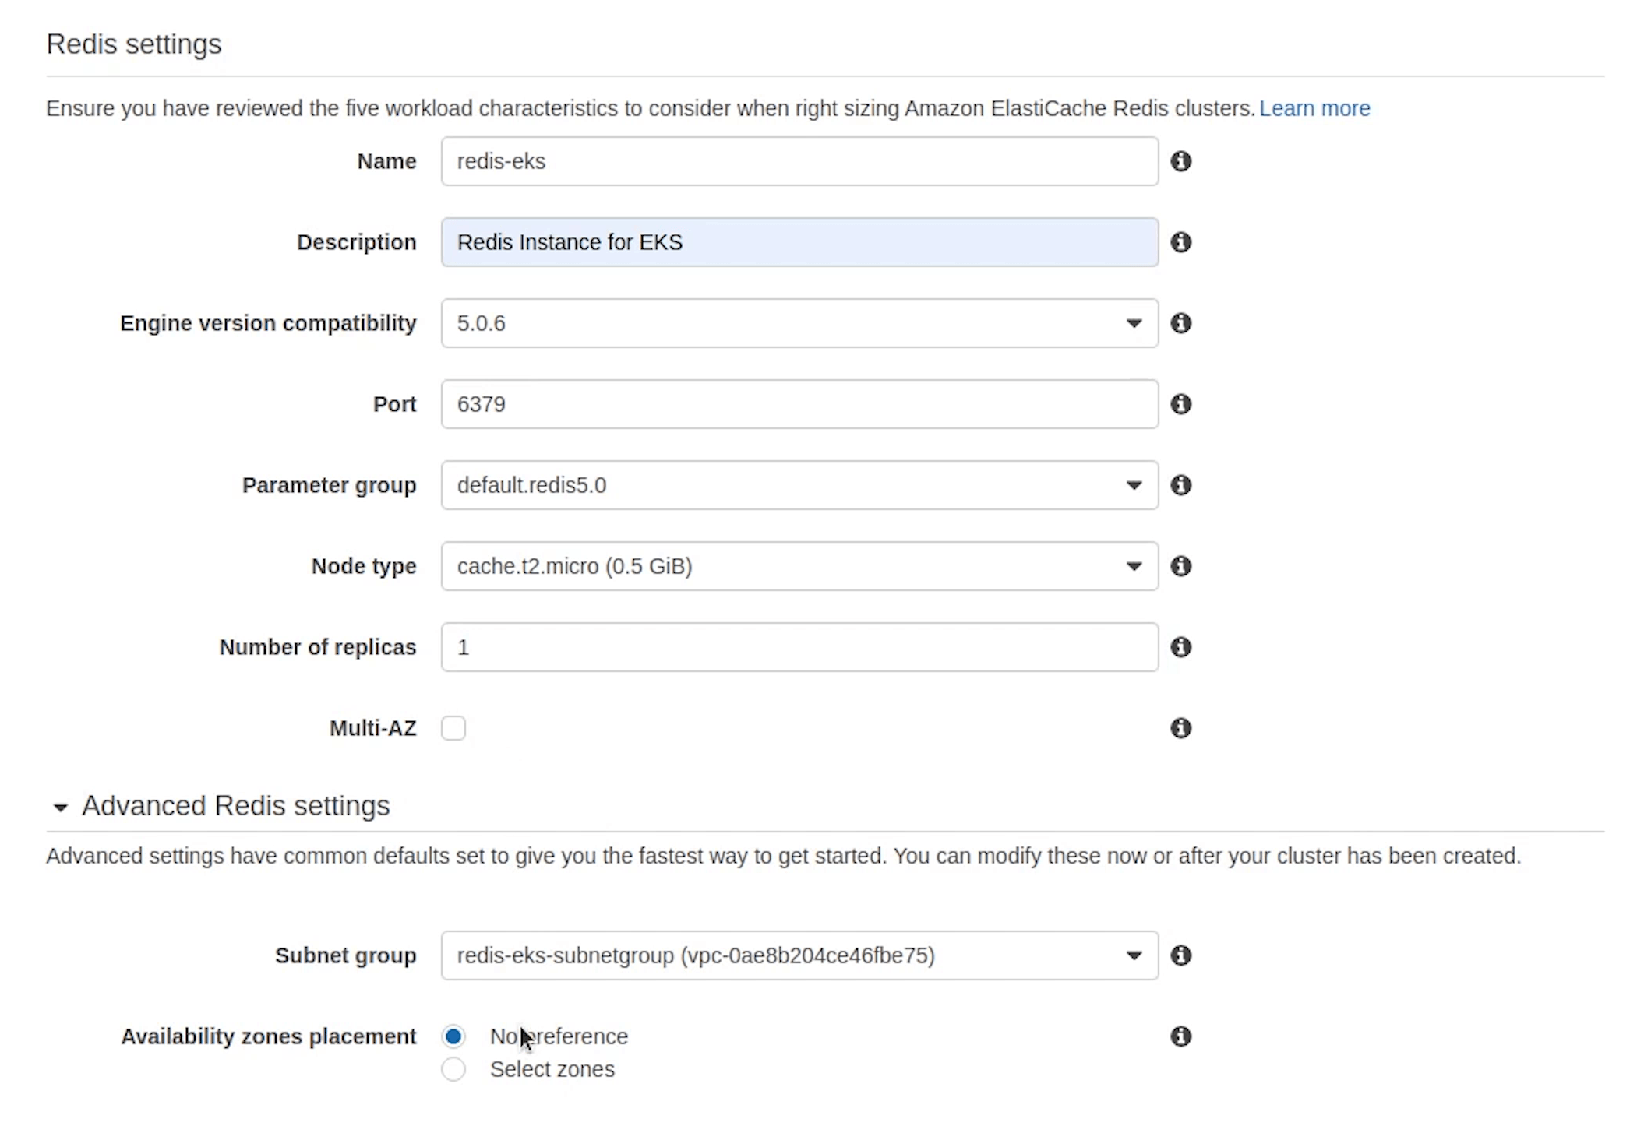Image resolution: width=1630 pixels, height=1140 pixels.
Task: Open the Parameter group dropdown
Action: point(799,485)
